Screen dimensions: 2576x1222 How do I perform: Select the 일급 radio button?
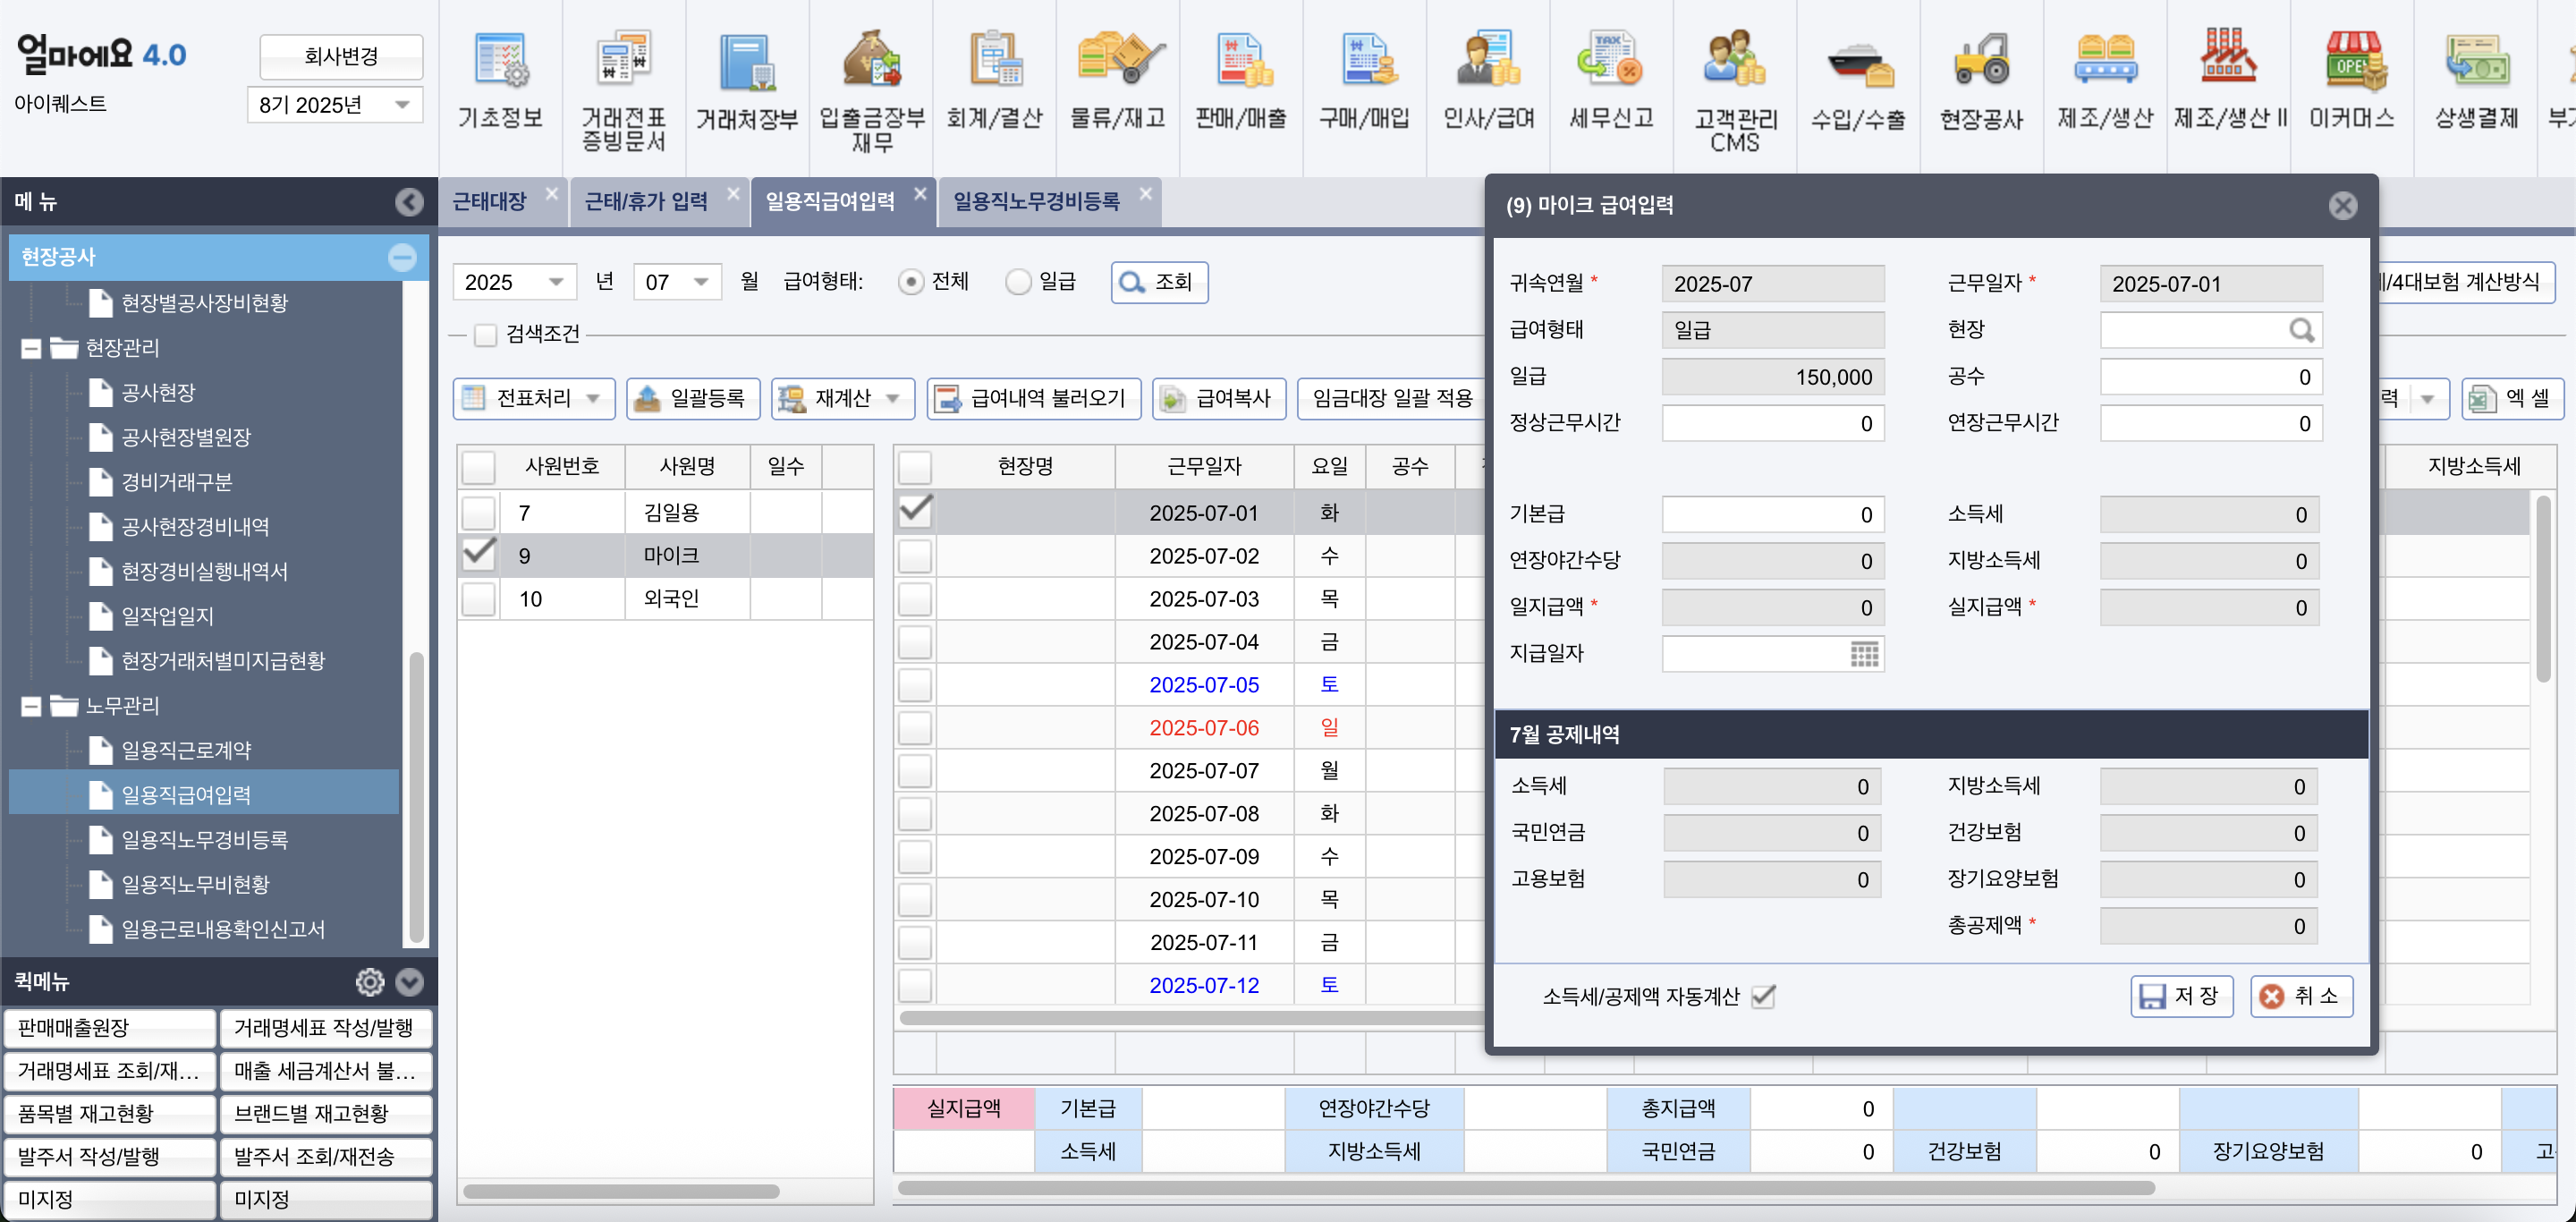pyautogui.click(x=1018, y=282)
